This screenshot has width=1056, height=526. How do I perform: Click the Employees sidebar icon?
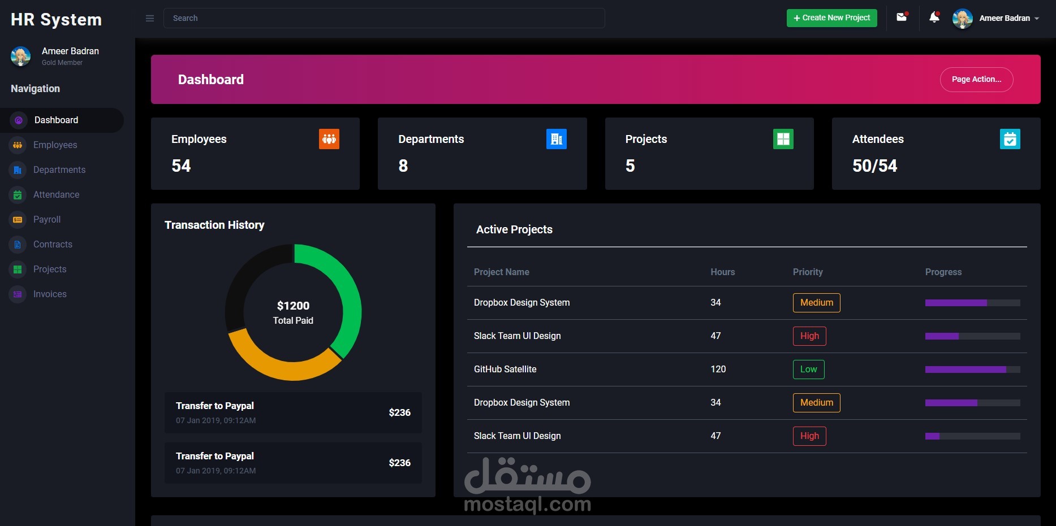point(18,145)
